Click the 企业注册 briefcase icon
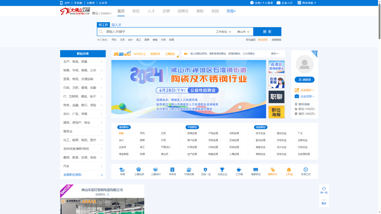 click(x=297, y=96)
